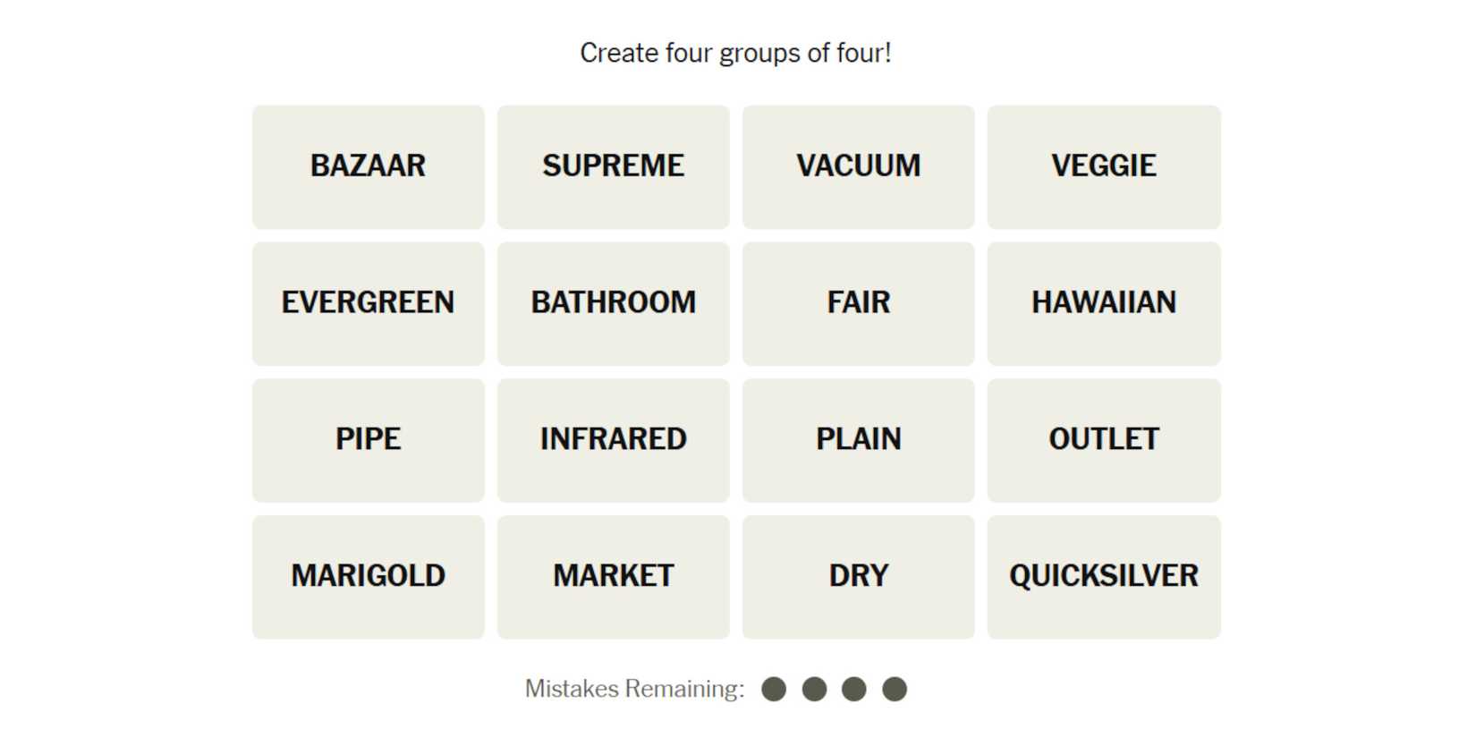Image resolution: width=1476 pixels, height=738 pixels.
Task: Click the rightmost mistakes remaining dot
Action: [895, 689]
